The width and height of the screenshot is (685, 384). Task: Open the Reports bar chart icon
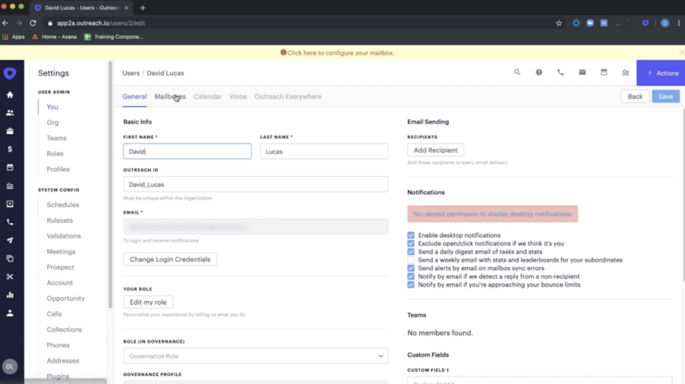[x=9, y=295]
